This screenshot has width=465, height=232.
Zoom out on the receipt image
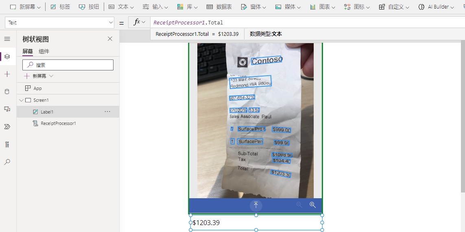[x=299, y=205]
